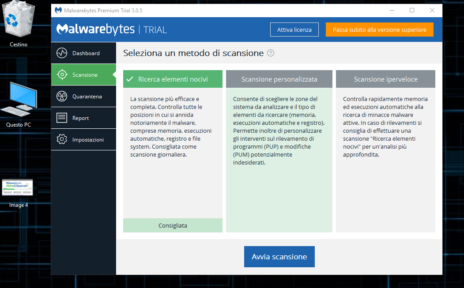Open the Quarantena sidebar label
This screenshot has height=288, width=464.
click(87, 97)
